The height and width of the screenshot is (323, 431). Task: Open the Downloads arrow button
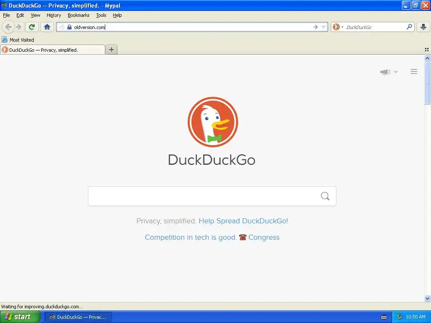tap(423, 27)
